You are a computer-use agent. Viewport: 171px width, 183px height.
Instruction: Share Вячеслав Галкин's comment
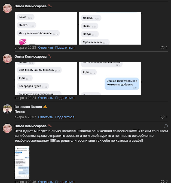click(x=65, y=117)
